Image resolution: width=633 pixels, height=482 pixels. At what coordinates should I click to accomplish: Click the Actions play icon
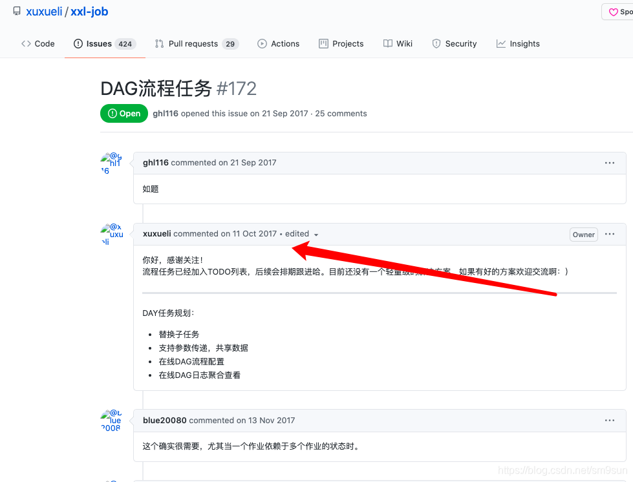262,43
